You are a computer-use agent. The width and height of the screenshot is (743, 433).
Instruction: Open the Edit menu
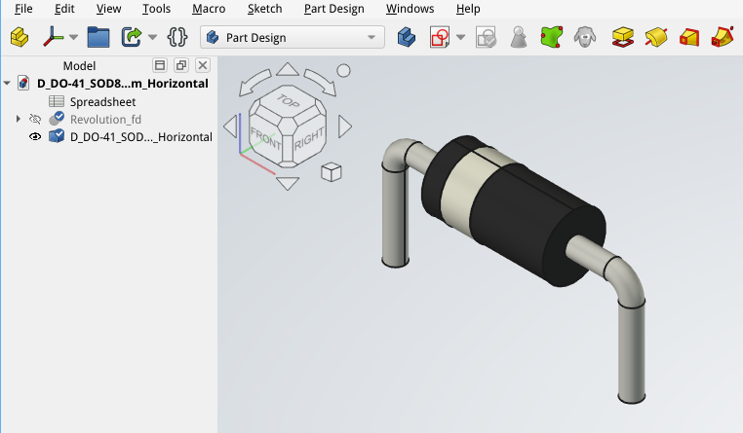tap(64, 9)
